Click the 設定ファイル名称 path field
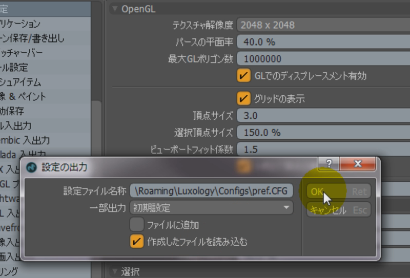Viewport: 410px width, 278px height. tap(211, 191)
